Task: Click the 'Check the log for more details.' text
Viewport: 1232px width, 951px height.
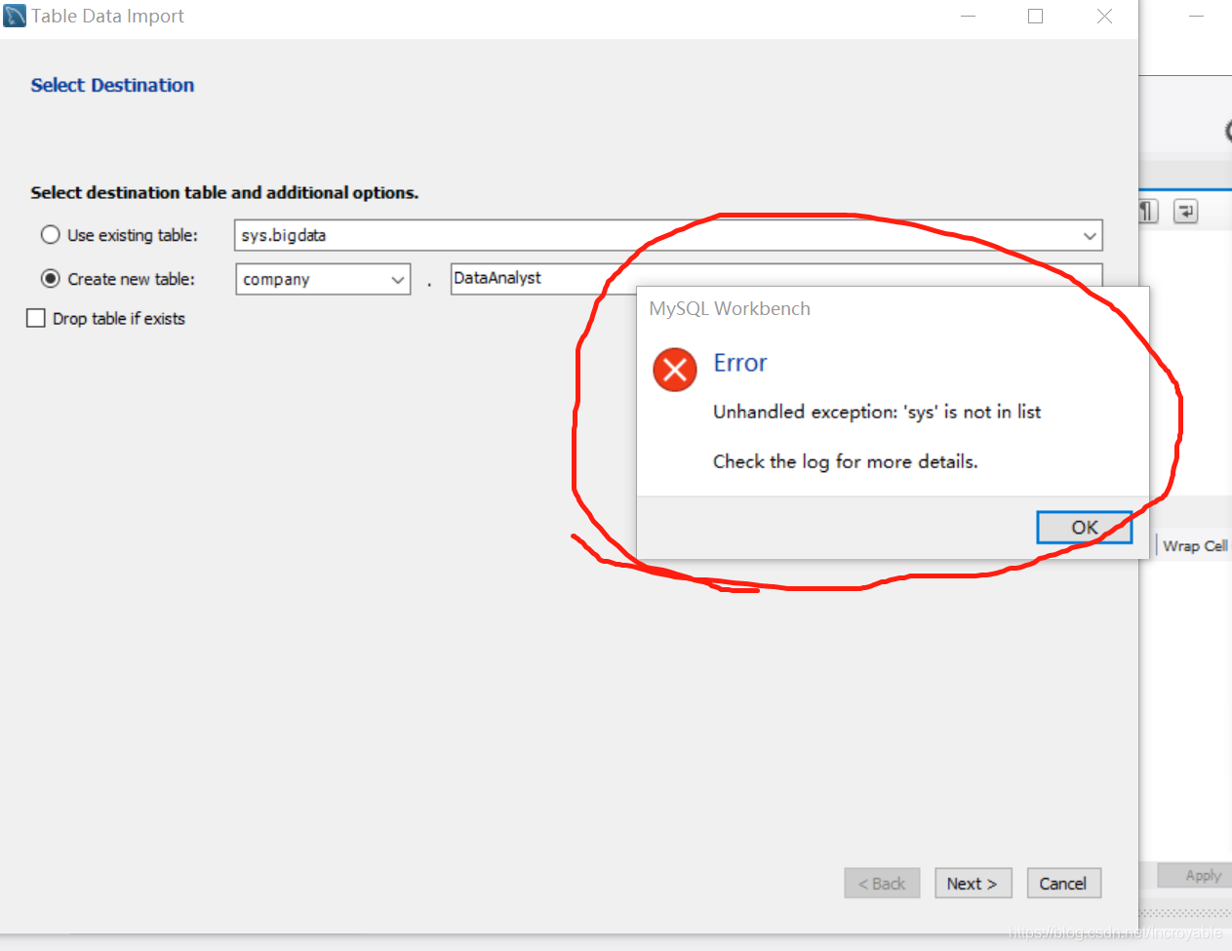Action: 845,461
